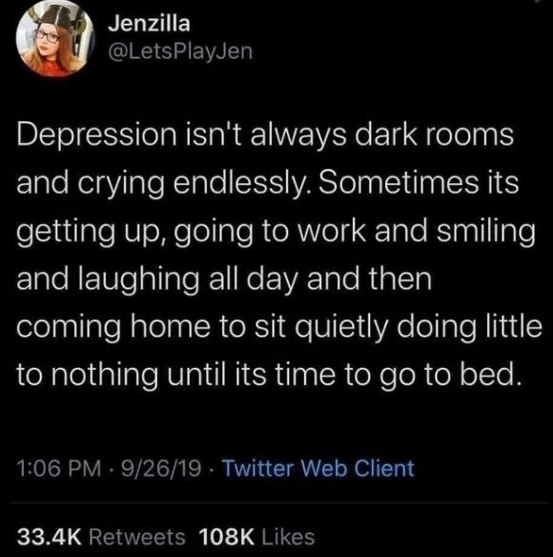View the 108K Likes list

tap(256, 537)
